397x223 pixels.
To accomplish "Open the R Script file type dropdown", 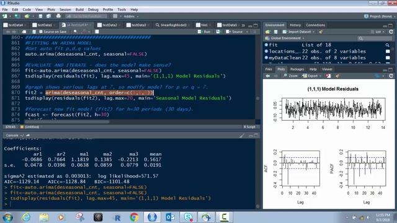I will point(251,127).
